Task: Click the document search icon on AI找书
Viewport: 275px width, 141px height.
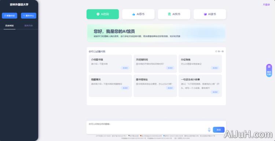Action: (x=169, y=14)
